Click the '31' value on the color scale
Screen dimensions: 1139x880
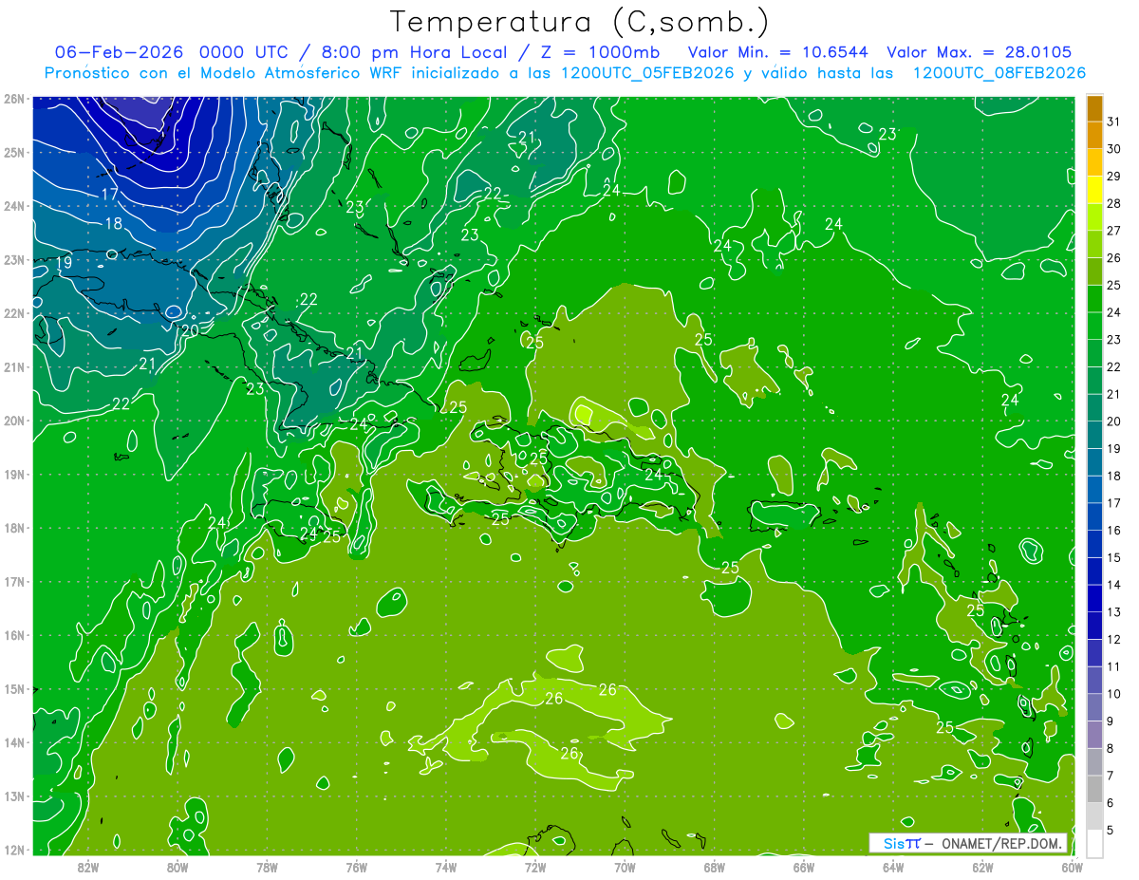1113,122
